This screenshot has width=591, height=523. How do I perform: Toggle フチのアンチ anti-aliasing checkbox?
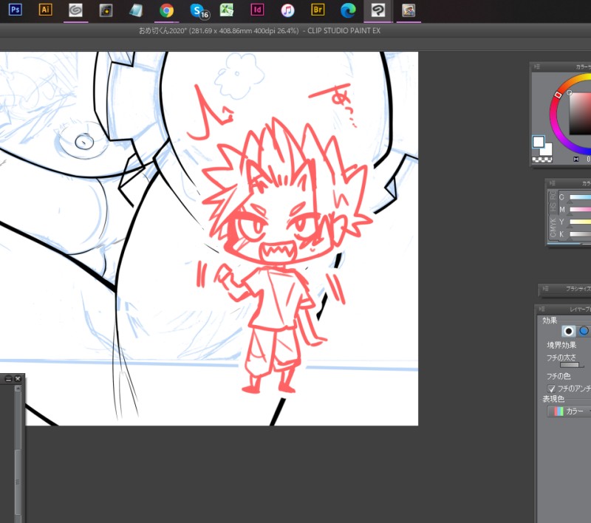551,388
